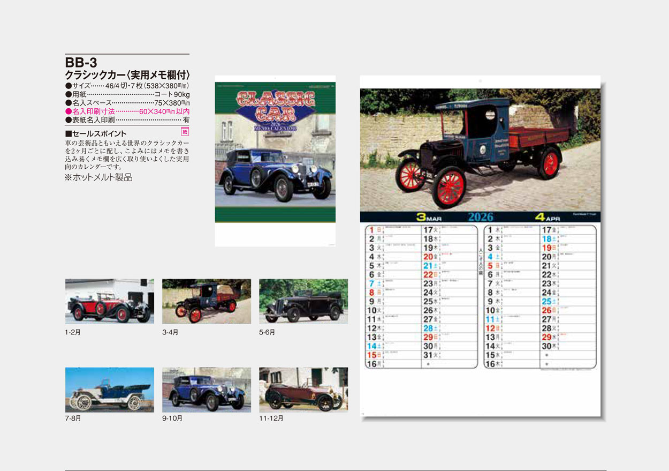
Task: Select red April 29 holiday cell
Action: (x=568, y=337)
